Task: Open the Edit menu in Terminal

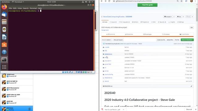Action: pyautogui.click(x=15, y=8)
